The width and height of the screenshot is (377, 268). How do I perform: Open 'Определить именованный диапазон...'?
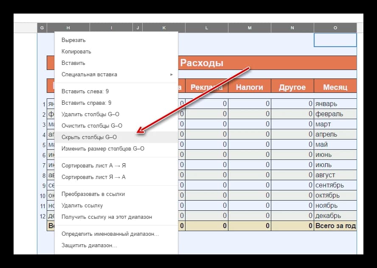point(110,234)
